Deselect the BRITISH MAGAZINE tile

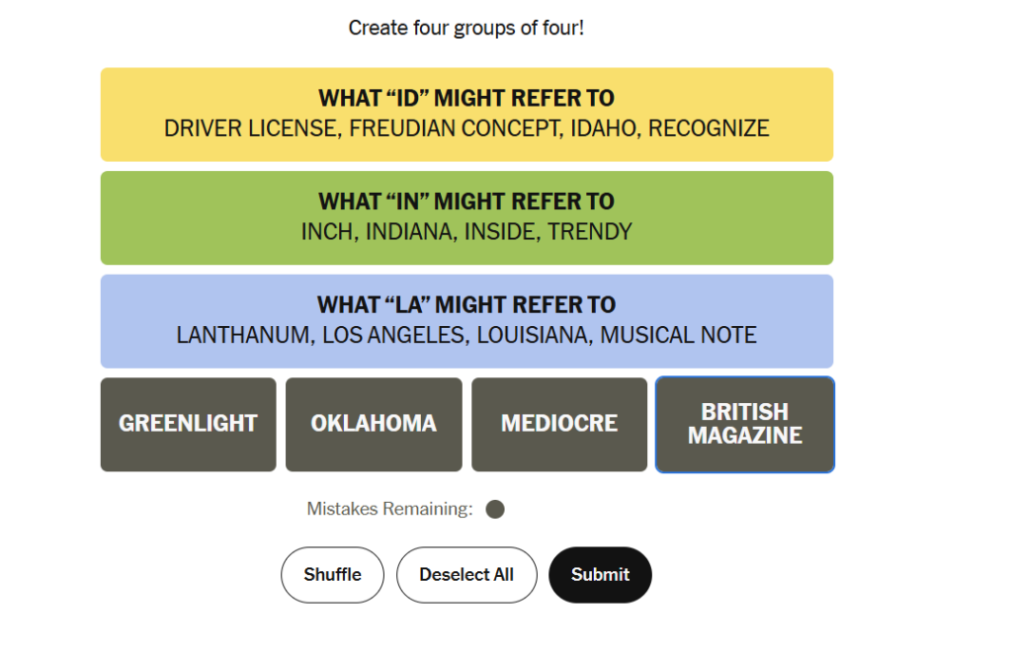(745, 425)
